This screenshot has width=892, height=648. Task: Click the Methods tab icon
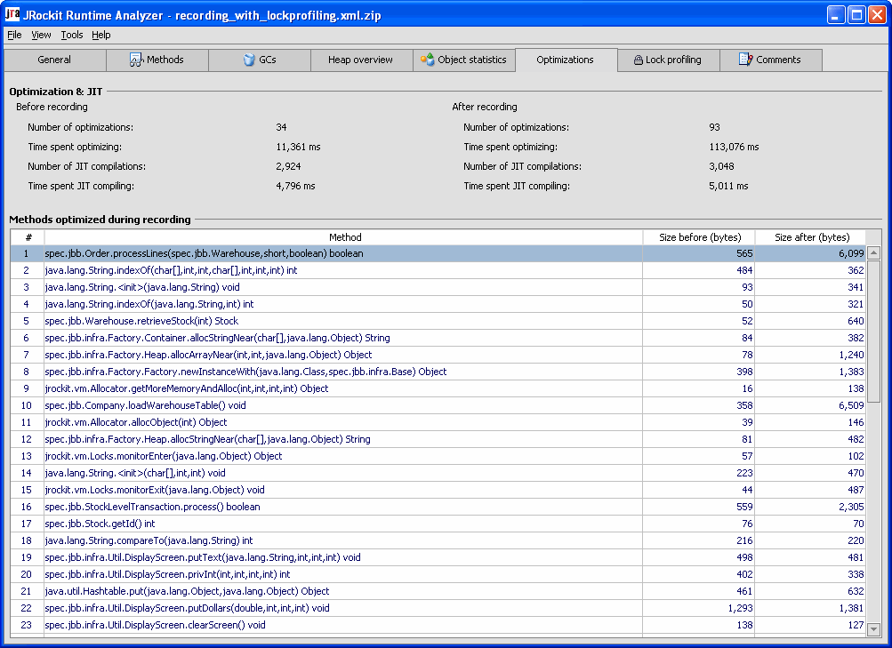(136, 60)
